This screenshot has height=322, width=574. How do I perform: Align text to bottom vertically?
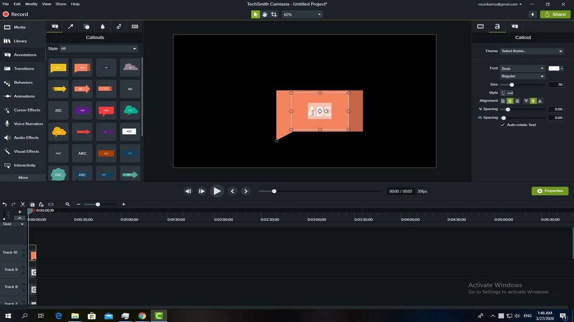540,101
